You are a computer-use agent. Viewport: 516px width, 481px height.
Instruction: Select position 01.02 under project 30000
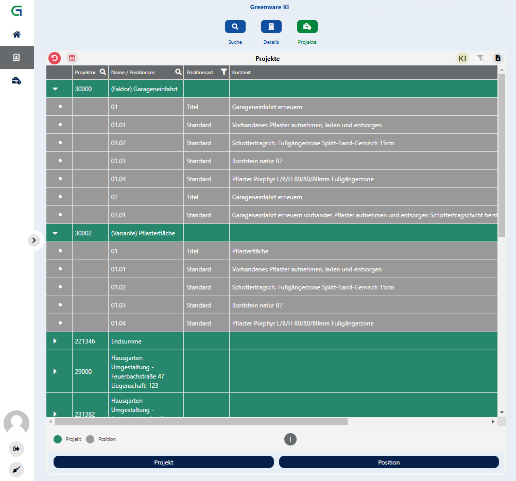[118, 143]
